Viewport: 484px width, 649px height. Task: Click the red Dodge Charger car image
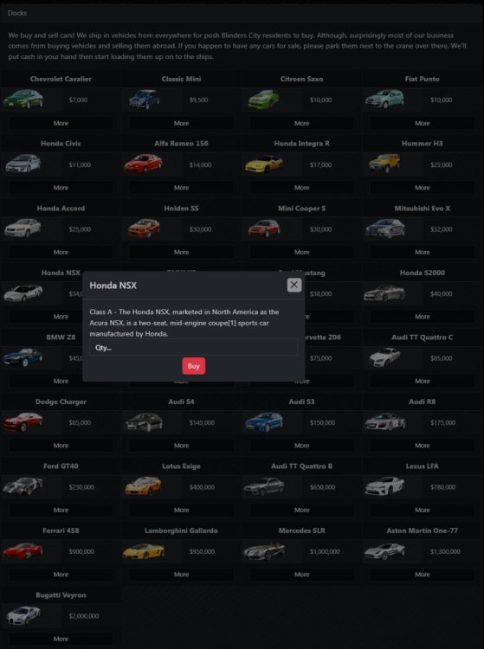(23, 422)
